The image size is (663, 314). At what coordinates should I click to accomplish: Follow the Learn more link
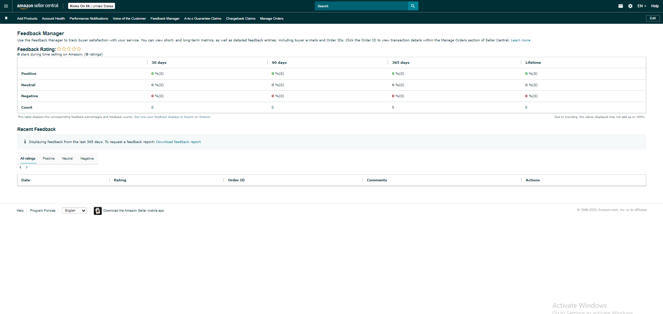coord(520,40)
